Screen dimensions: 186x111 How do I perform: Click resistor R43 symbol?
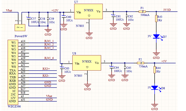coord(156,18)
